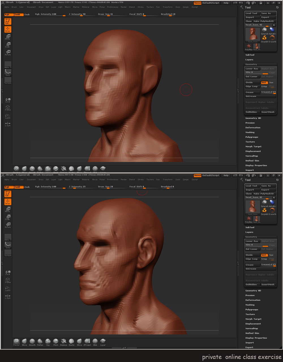This screenshot has height=362, width=283.
Task: Open the Dots stroke picker in the upper window
Action: click(x=8, y=72)
